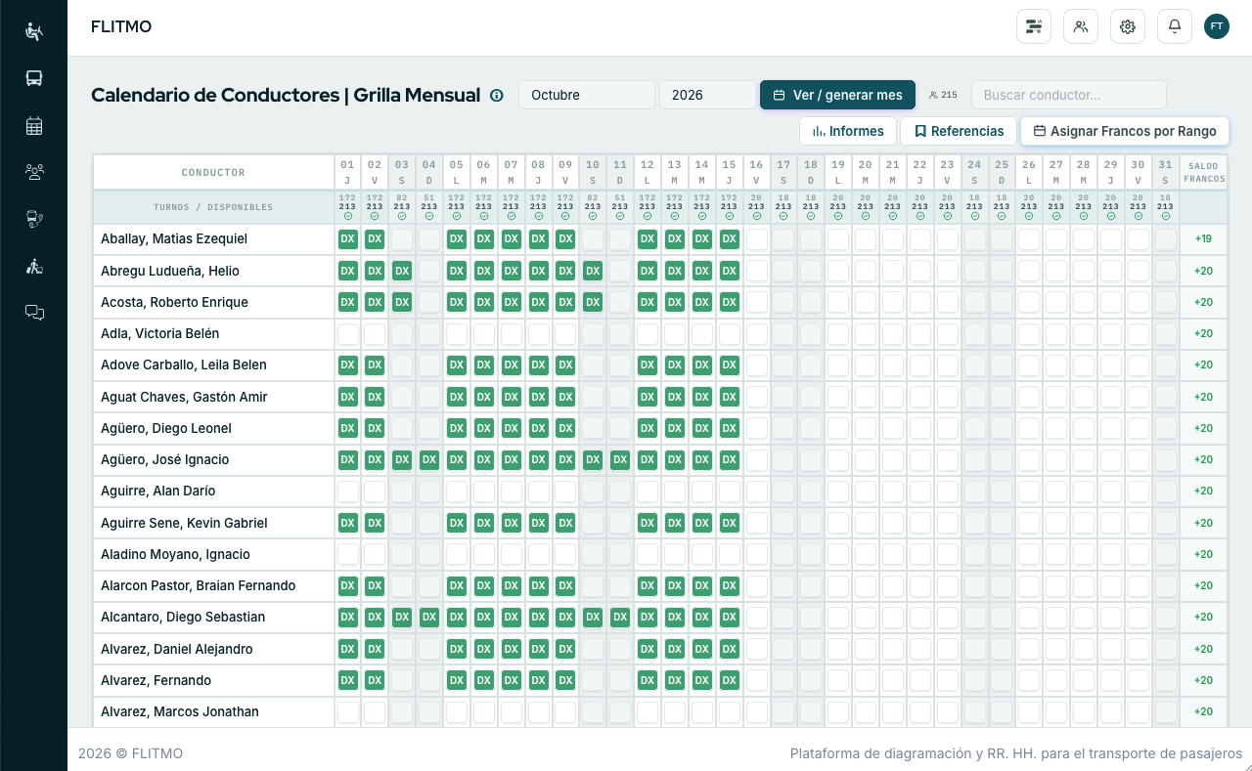Open the bus route planning sidebar icon
The width and height of the screenshot is (1252, 771).
click(34, 219)
